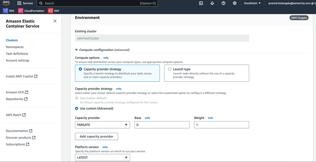Open the help question mark icon
316x162 pixels.
click(x=223, y=3)
